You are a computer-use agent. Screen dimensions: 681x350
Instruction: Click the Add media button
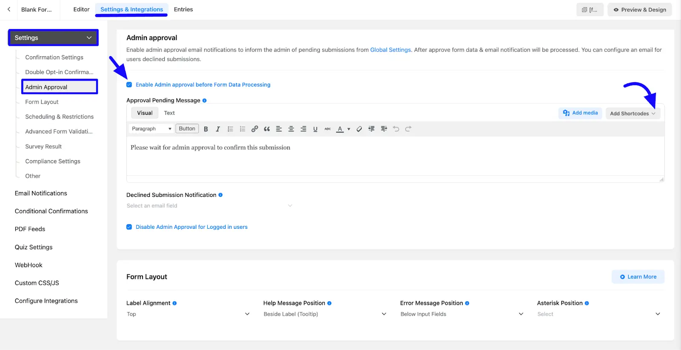pos(580,113)
